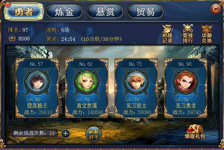This screenshot has width=224, height=150.
Task: Open the 对战记录 battle log scroll icon
Action: [167, 34]
